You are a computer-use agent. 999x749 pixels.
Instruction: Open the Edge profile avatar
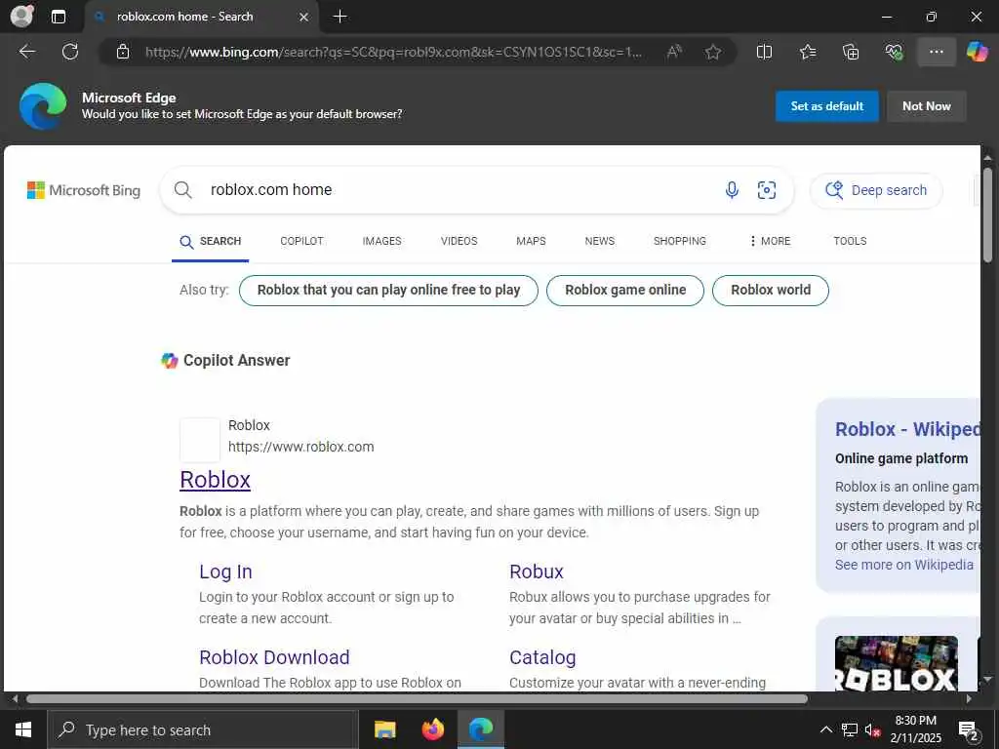pyautogui.click(x=21, y=16)
